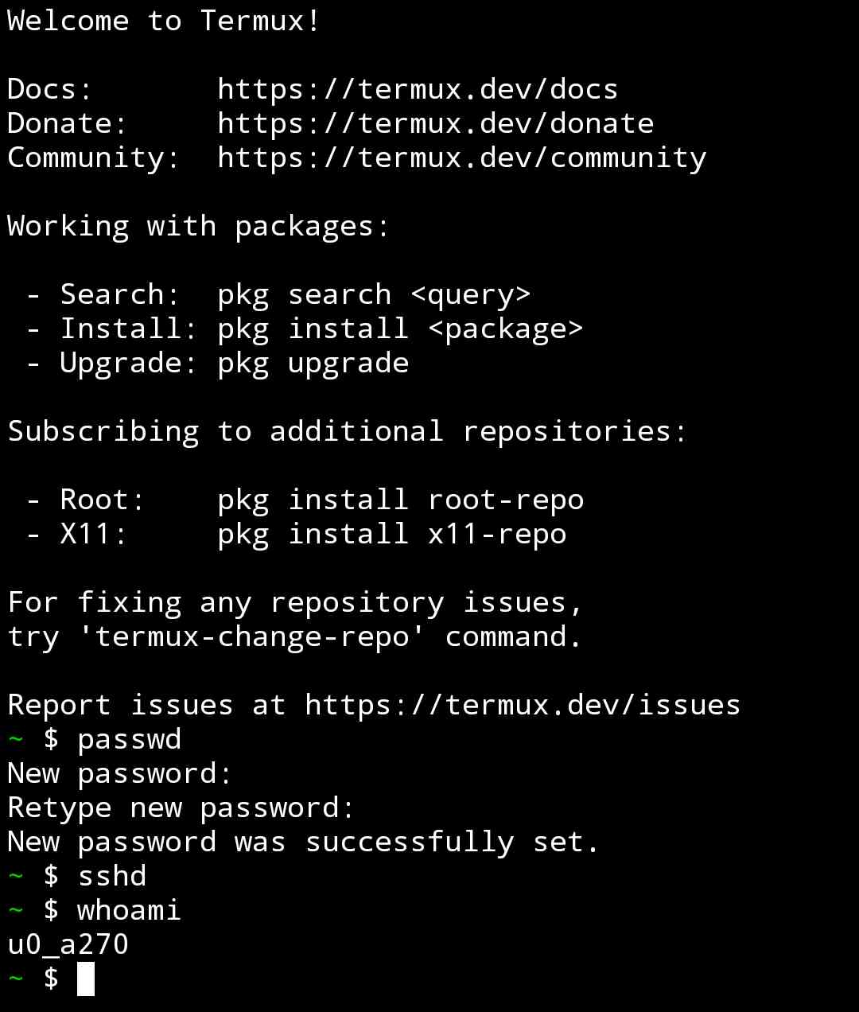Click the typed 'passwd' command
The height and width of the screenshot is (1012, 859).
129,739
